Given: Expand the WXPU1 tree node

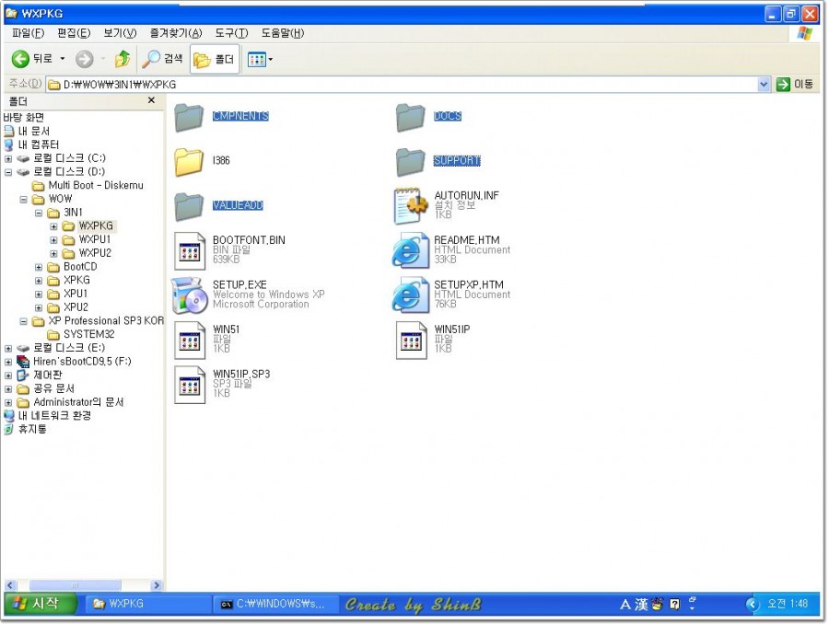Looking at the screenshot, I should click(x=53, y=240).
